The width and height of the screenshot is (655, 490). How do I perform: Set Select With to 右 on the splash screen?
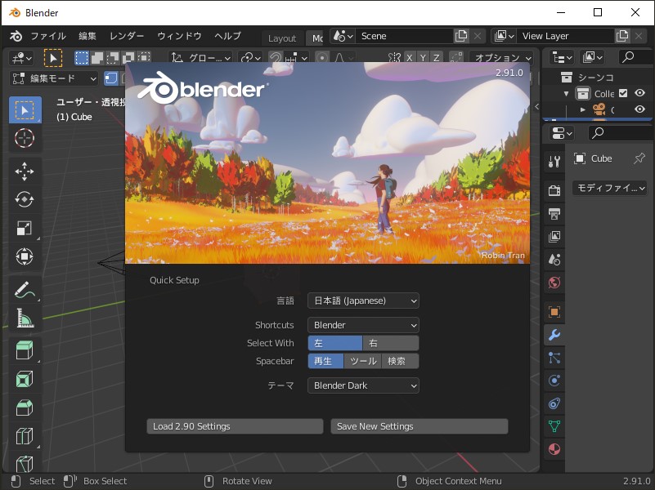tap(390, 342)
